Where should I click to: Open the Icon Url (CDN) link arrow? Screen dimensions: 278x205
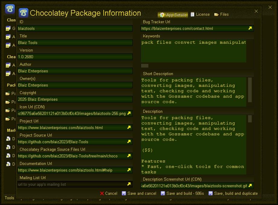tap(129, 113)
